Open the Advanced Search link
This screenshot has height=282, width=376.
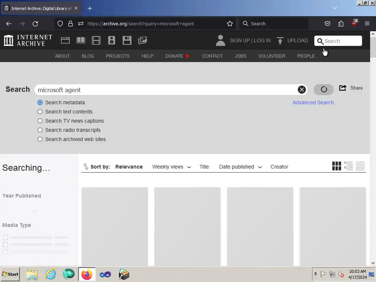pyautogui.click(x=313, y=102)
